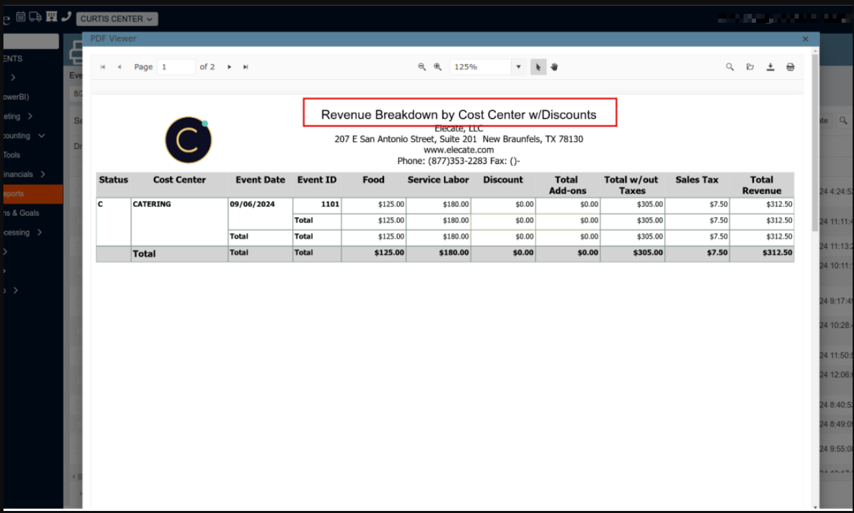Jump to the last page of report
This screenshot has width=854, height=513.
tap(246, 67)
